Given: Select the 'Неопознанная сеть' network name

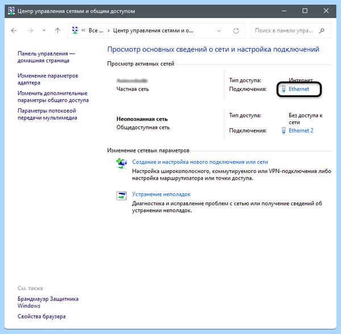Looking at the screenshot, I should point(142,119).
